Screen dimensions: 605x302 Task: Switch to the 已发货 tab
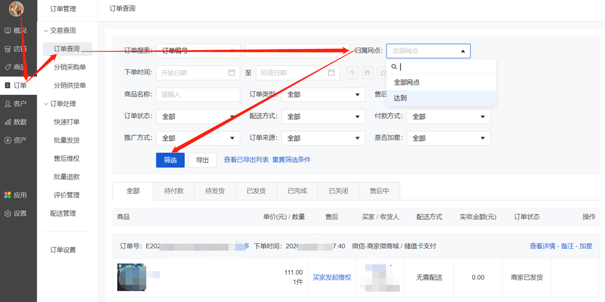coord(256,191)
